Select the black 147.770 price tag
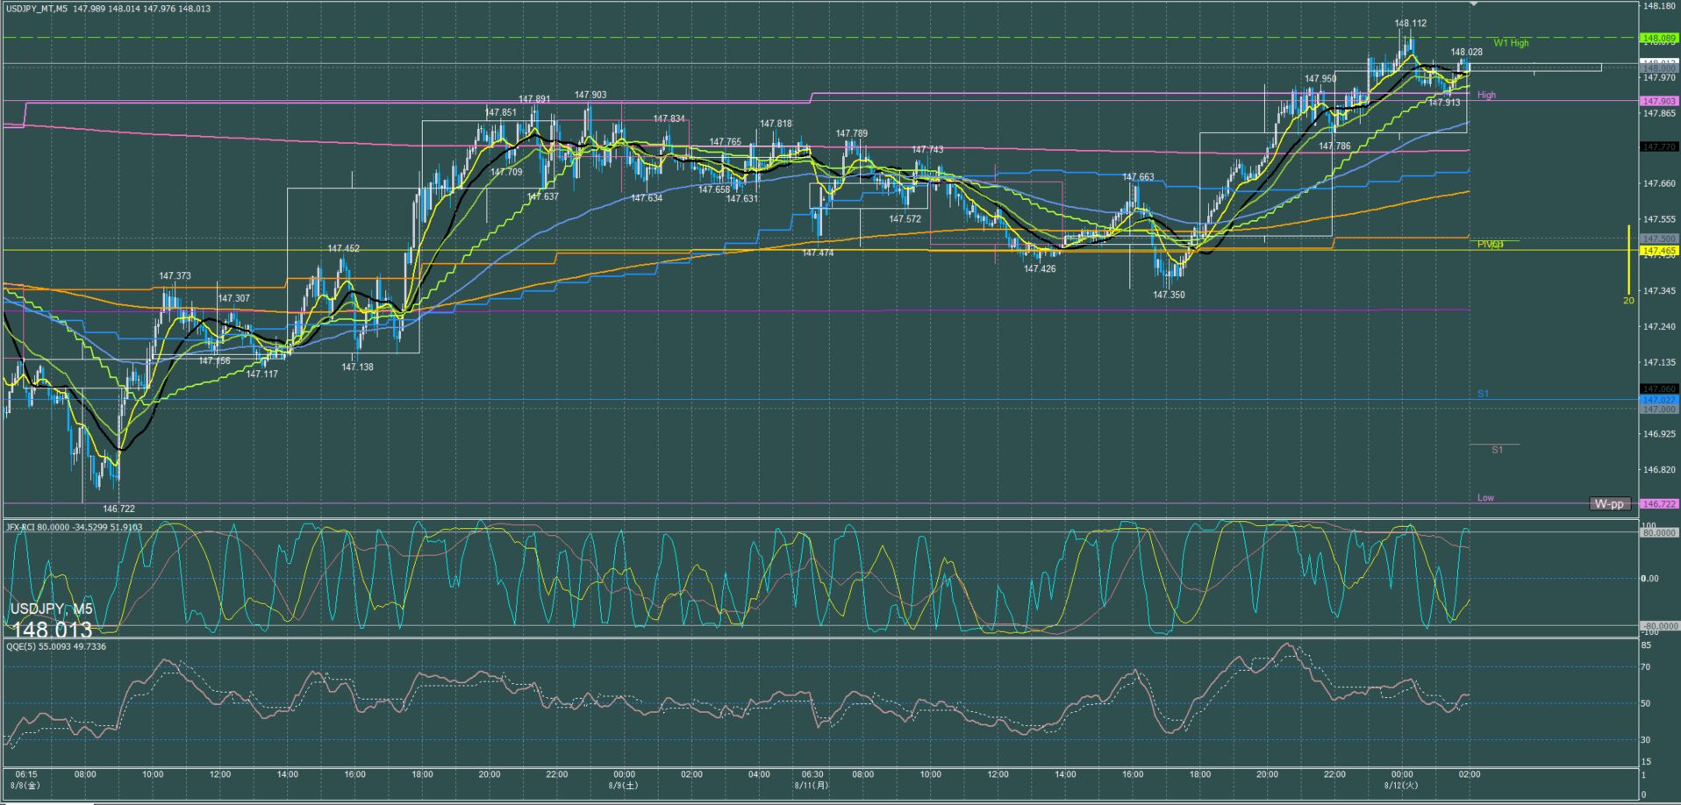The height and width of the screenshot is (805, 1681). 1659,147
